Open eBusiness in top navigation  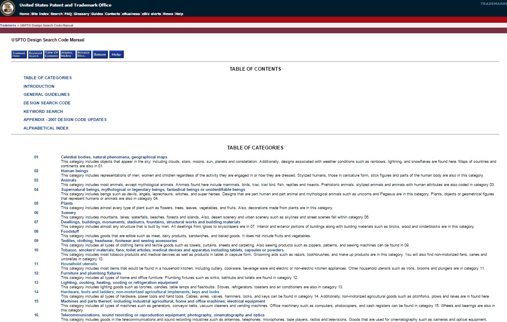(x=131, y=14)
